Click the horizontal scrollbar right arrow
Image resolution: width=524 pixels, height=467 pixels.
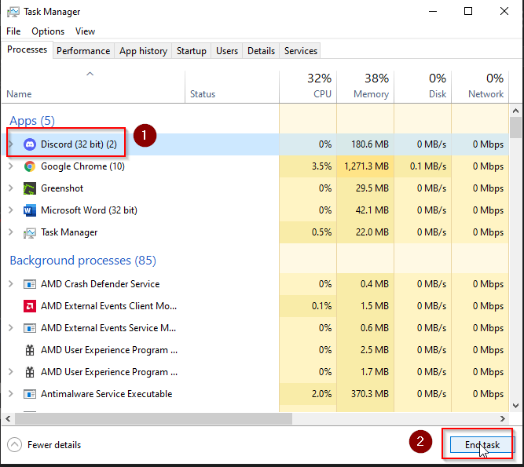pos(502,418)
